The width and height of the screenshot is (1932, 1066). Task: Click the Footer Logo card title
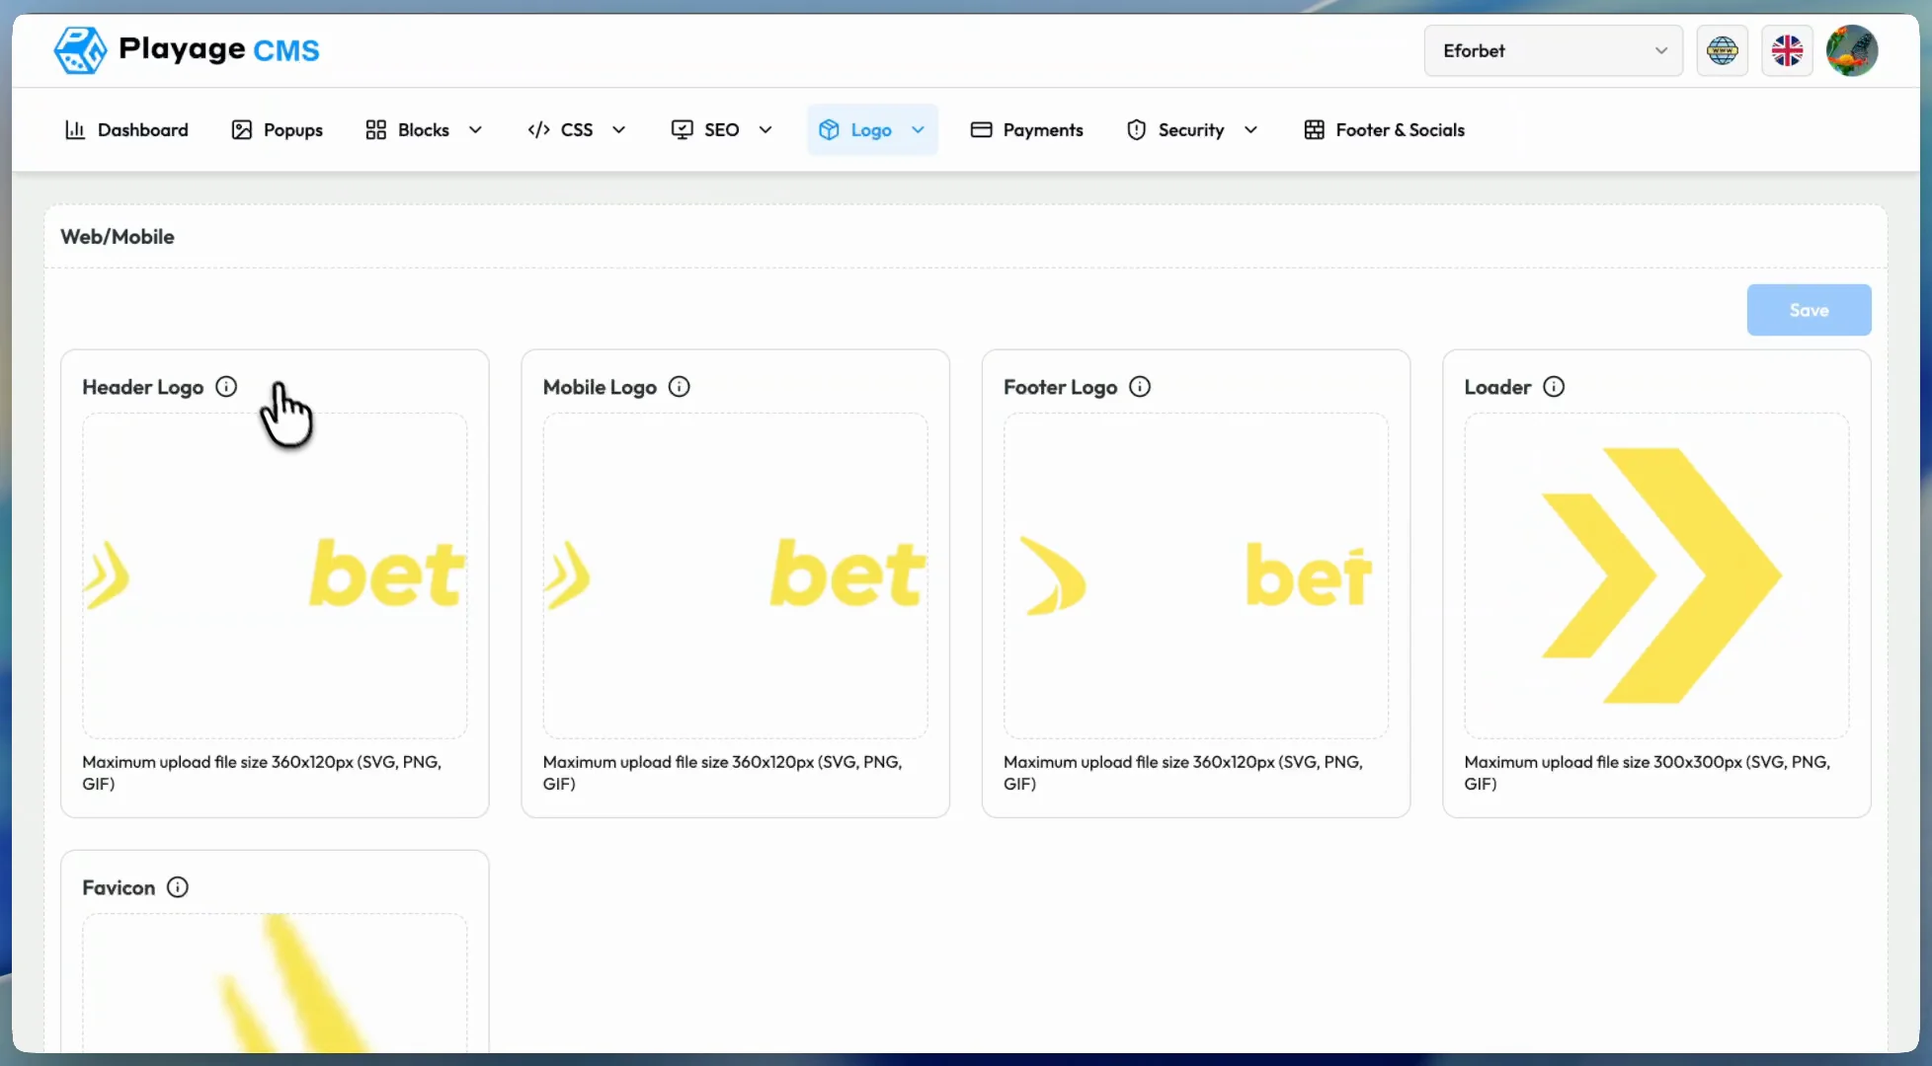(x=1060, y=387)
